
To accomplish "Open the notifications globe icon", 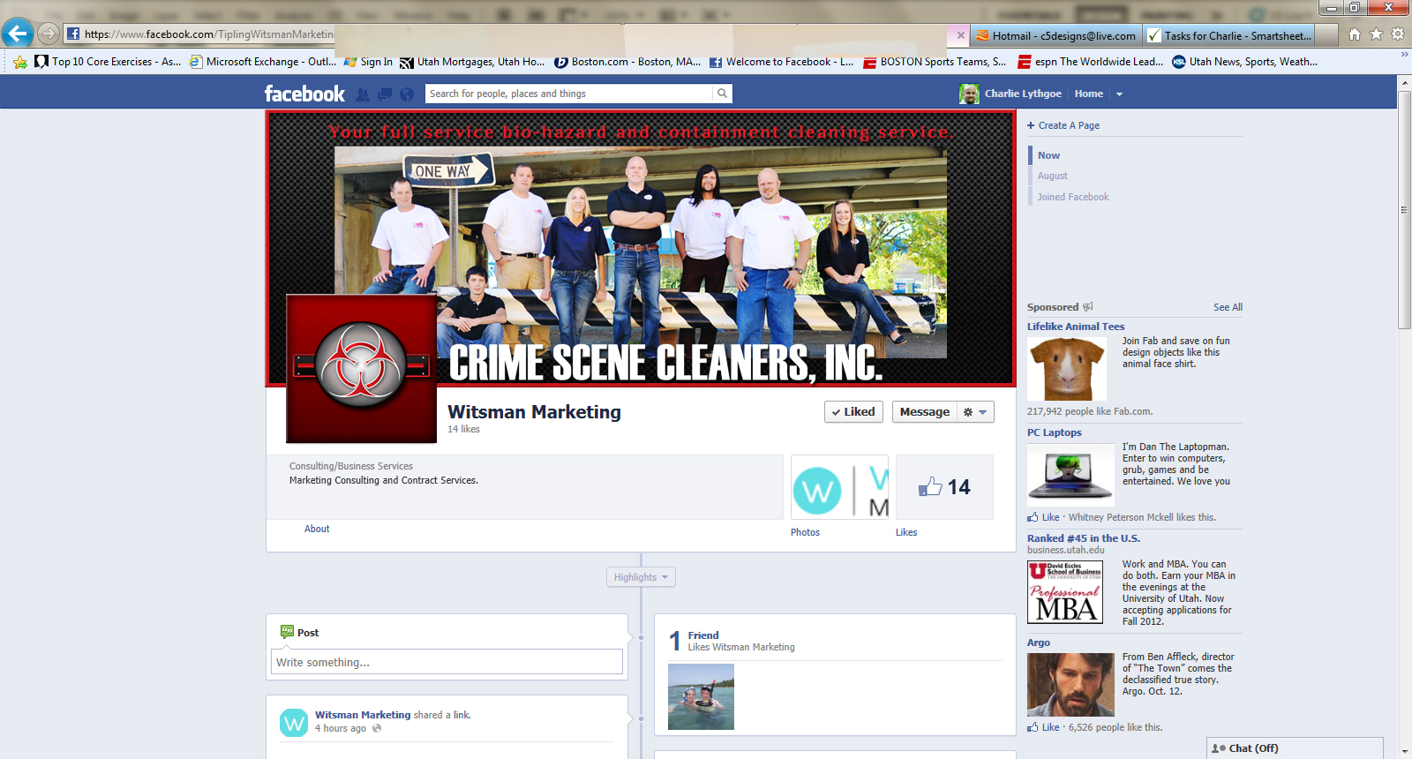I will (x=407, y=94).
